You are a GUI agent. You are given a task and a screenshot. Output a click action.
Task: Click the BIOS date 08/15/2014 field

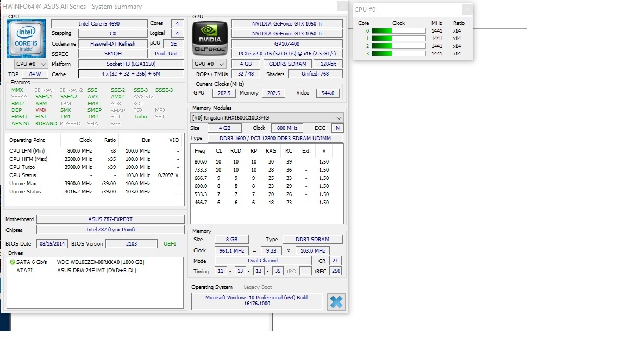tap(52, 243)
